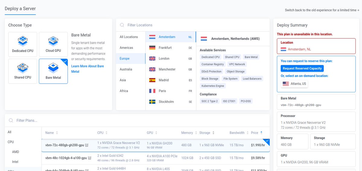Click the Filter Plans input field

tap(137, 120)
